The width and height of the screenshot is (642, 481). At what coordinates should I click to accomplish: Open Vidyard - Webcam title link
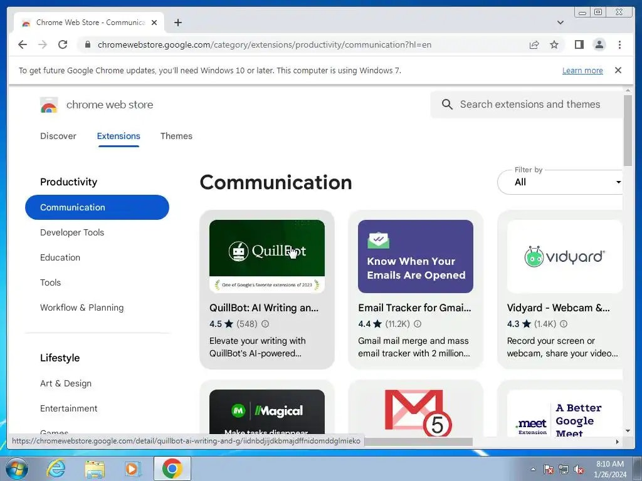(558, 308)
